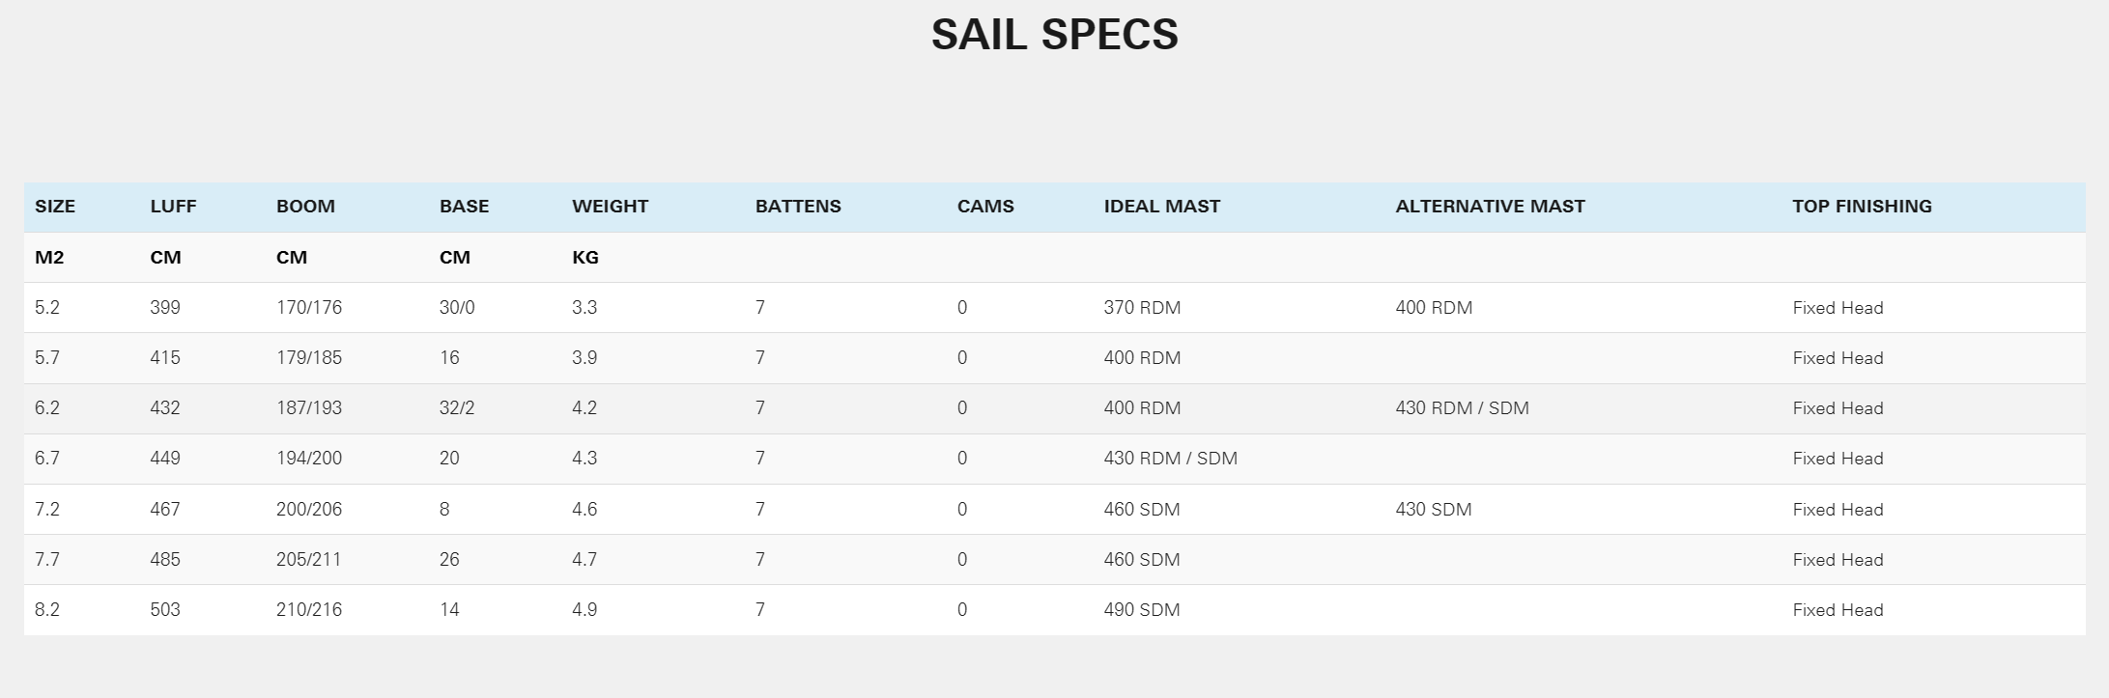Select the 370 RDM ideal mast cell

pos(1142,307)
